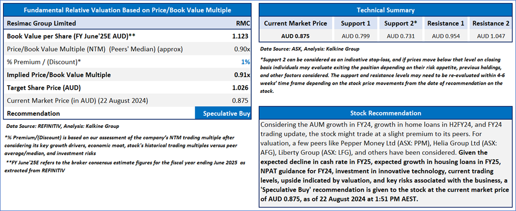Click the 'Fundamental Relative Valuation' table header
Viewport: 516px width, 211px height.
127,10
